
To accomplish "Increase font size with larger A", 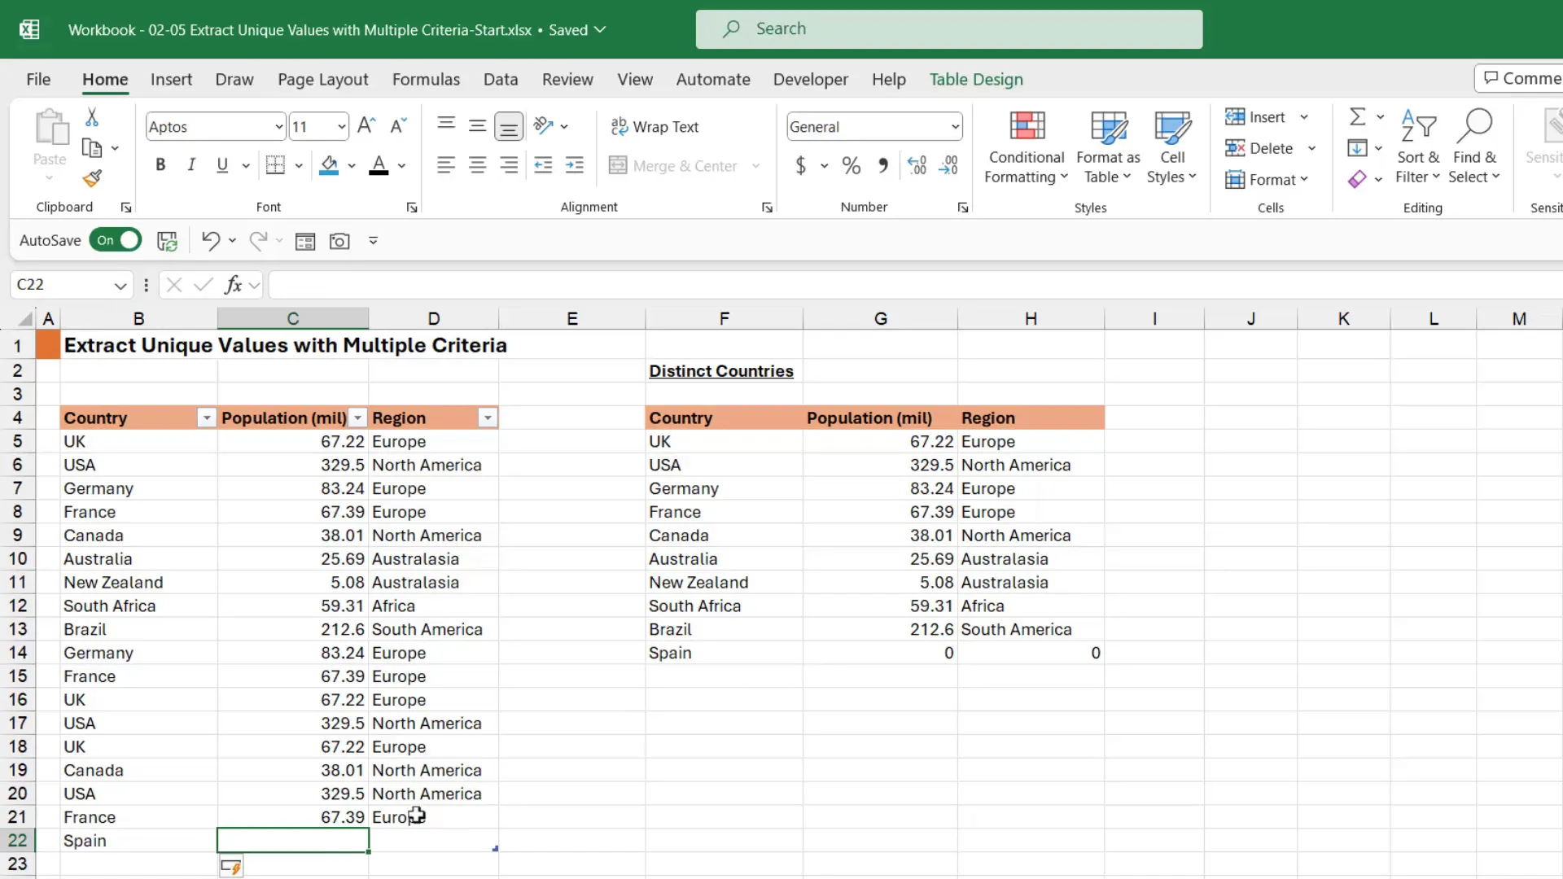I will 366,125.
